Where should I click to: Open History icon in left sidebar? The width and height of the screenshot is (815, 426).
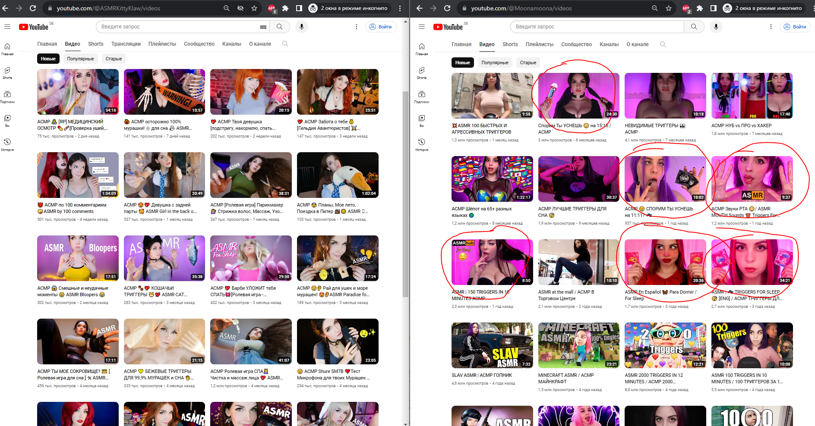point(7,144)
